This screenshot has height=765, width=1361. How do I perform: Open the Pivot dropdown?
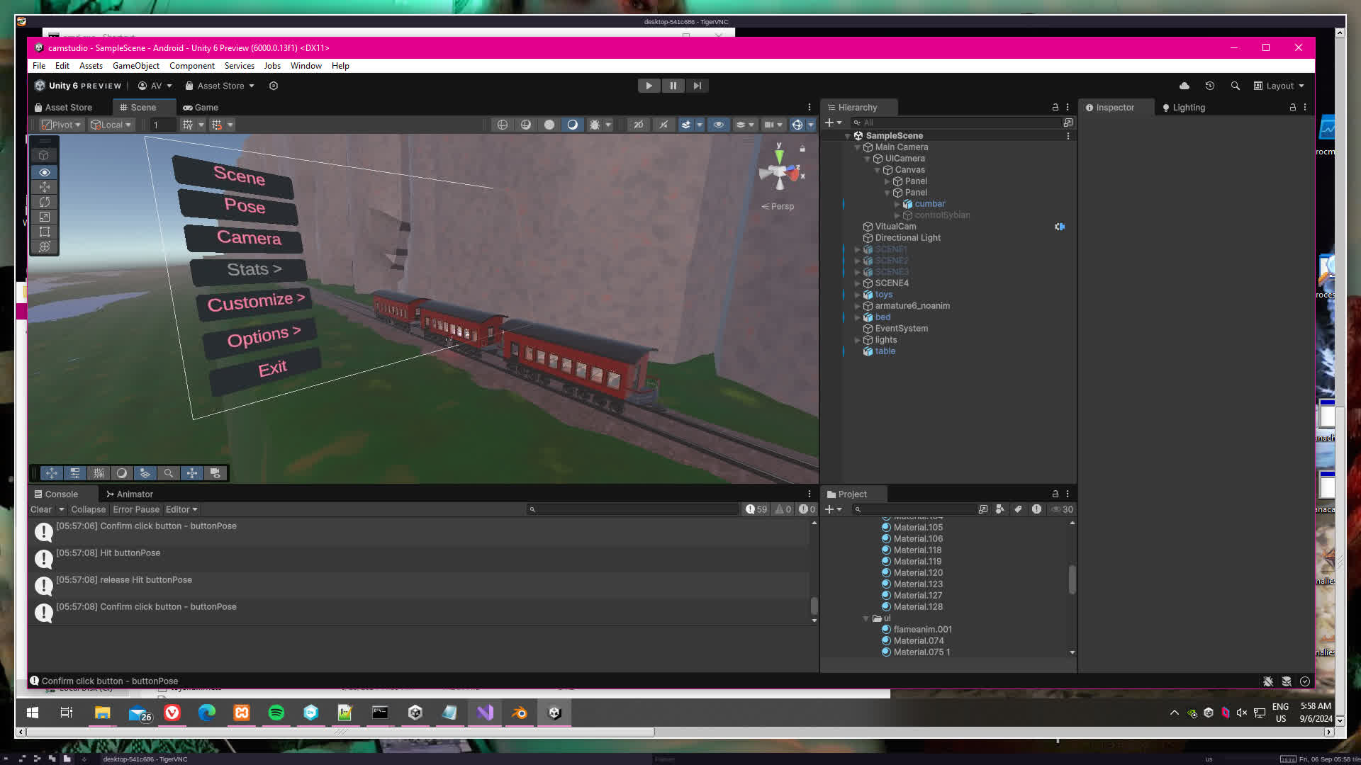tap(62, 125)
